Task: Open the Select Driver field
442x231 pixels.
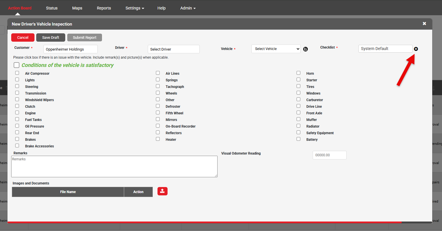Action: tap(174, 49)
